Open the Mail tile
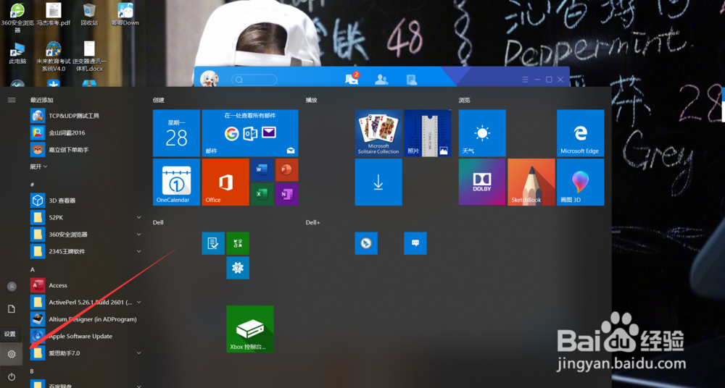Viewport: 725px width, 388px height. point(250,133)
